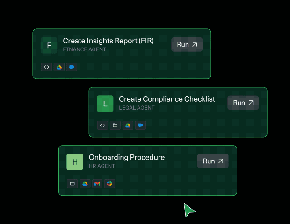Select Google Drive icon on Finance Agent card
Image resolution: width=290 pixels, height=224 pixels.
coord(59,67)
